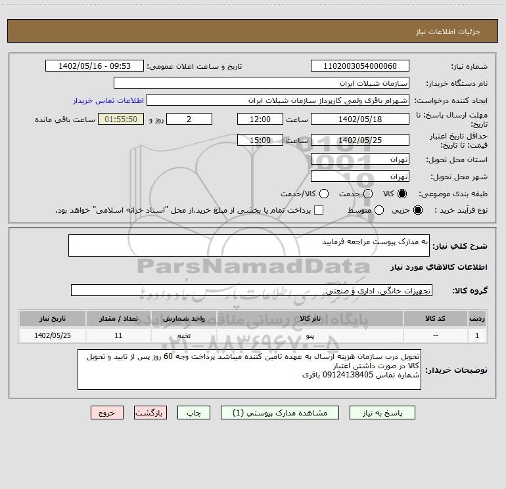Click the نام کالا column header
The height and width of the screenshot is (489, 506).
310,318
